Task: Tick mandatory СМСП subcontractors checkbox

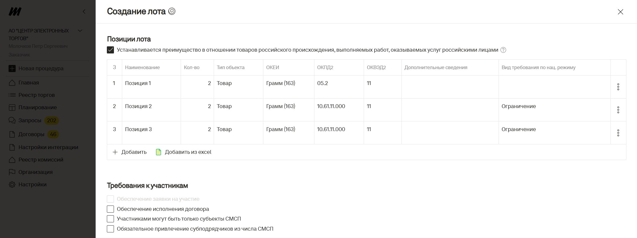Action: [110, 229]
